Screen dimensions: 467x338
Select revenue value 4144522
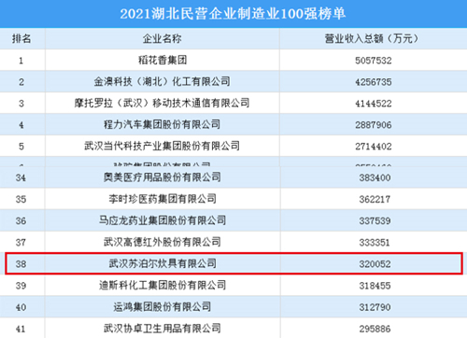[374, 104]
